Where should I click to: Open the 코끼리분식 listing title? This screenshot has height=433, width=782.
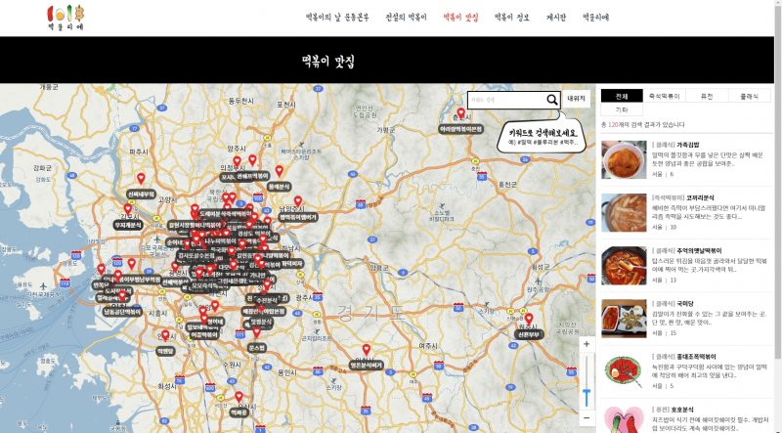pos(700,198)
